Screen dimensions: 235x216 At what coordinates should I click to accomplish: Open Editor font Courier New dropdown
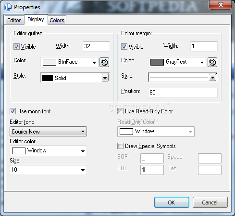(x=48, y=132)
